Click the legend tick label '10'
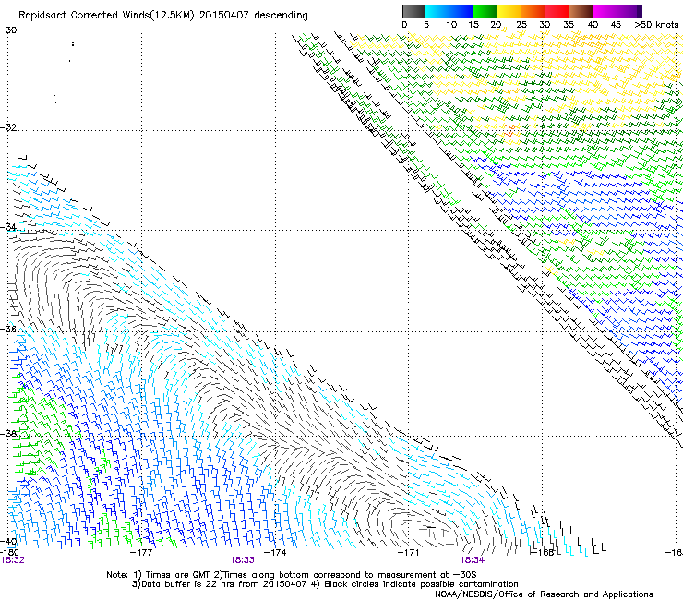The height and width of the screenshot is (600, 683). (x=451, y=25)
